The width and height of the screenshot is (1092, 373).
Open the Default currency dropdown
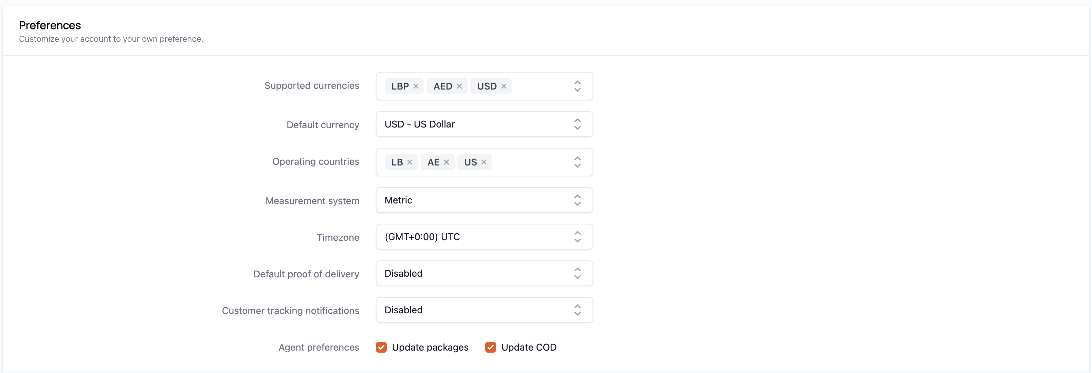pyautogui.click(x=484, y=124)
